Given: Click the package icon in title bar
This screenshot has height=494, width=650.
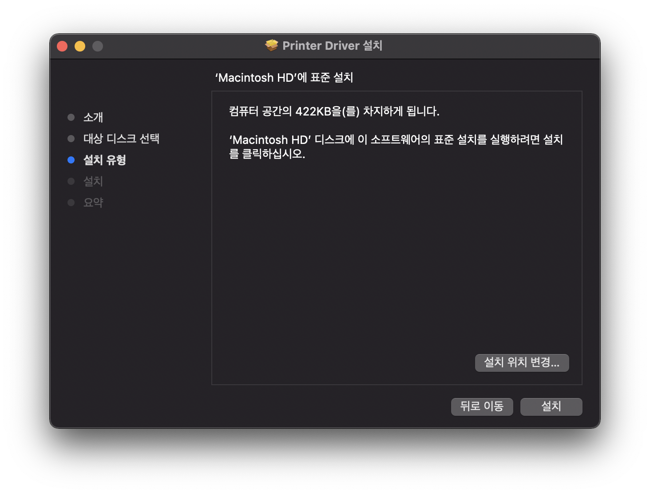Looking at the screenshot, I should pos(272,45).
